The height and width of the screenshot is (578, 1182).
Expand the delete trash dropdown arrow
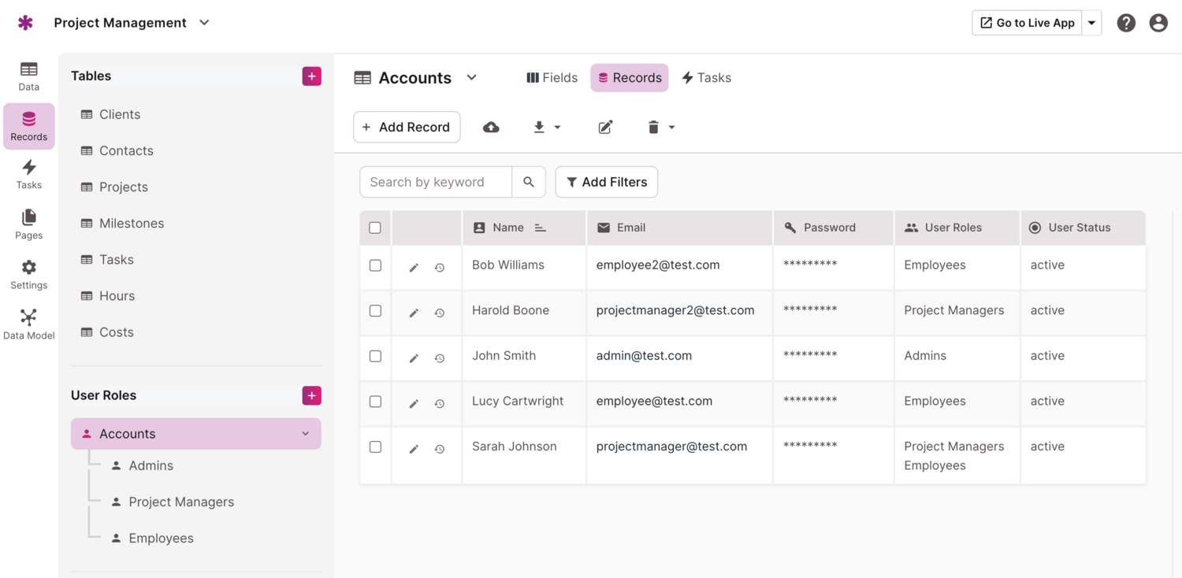671,128
